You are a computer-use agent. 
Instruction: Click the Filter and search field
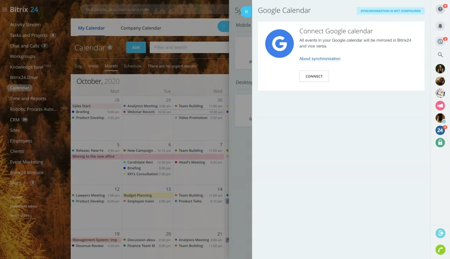pos(189,47)
